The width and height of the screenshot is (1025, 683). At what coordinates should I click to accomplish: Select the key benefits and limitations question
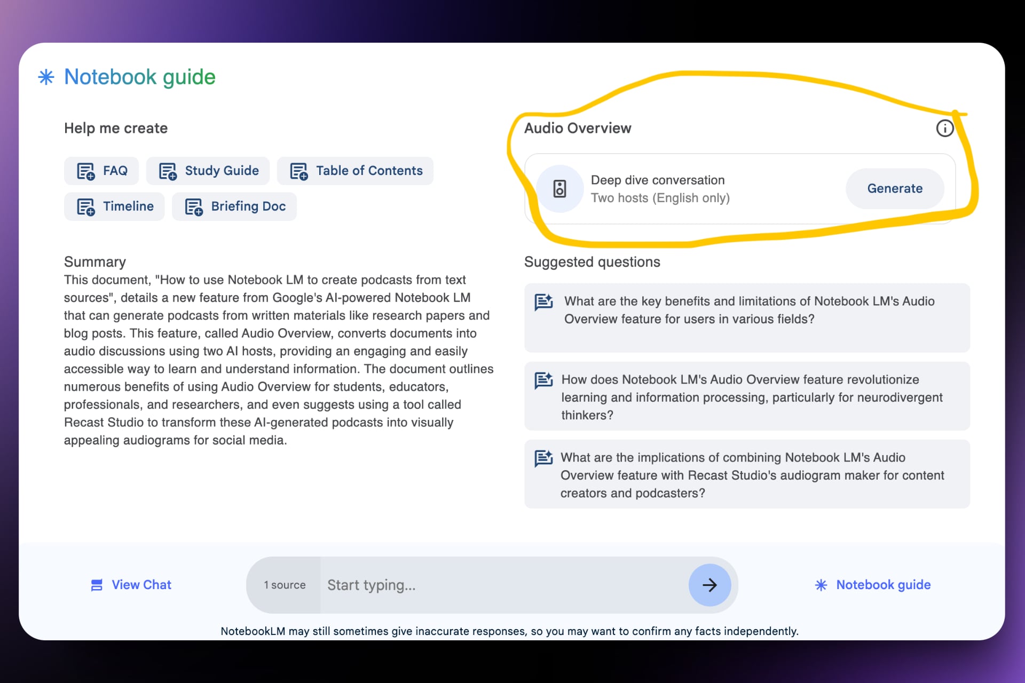(748, 311)
